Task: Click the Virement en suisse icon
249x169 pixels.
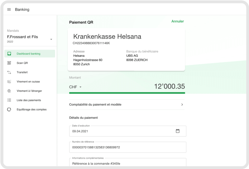Action: pyautogui.click(x=9, y=82)
